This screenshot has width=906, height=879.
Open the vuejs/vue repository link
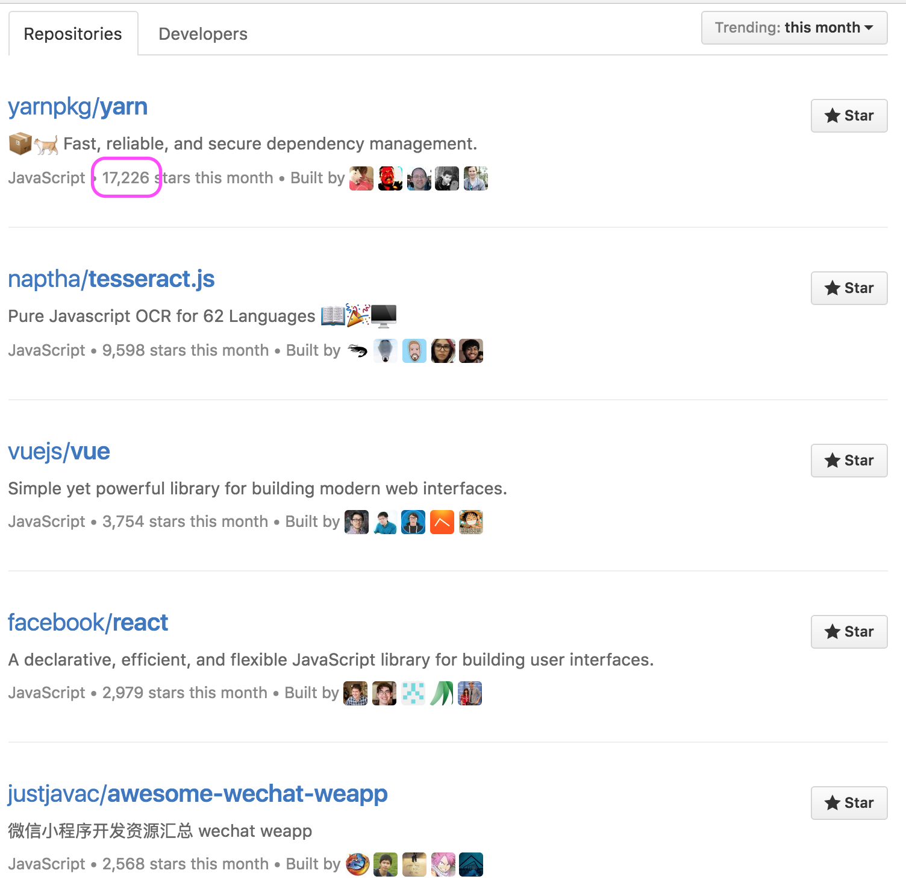[59, 452]
